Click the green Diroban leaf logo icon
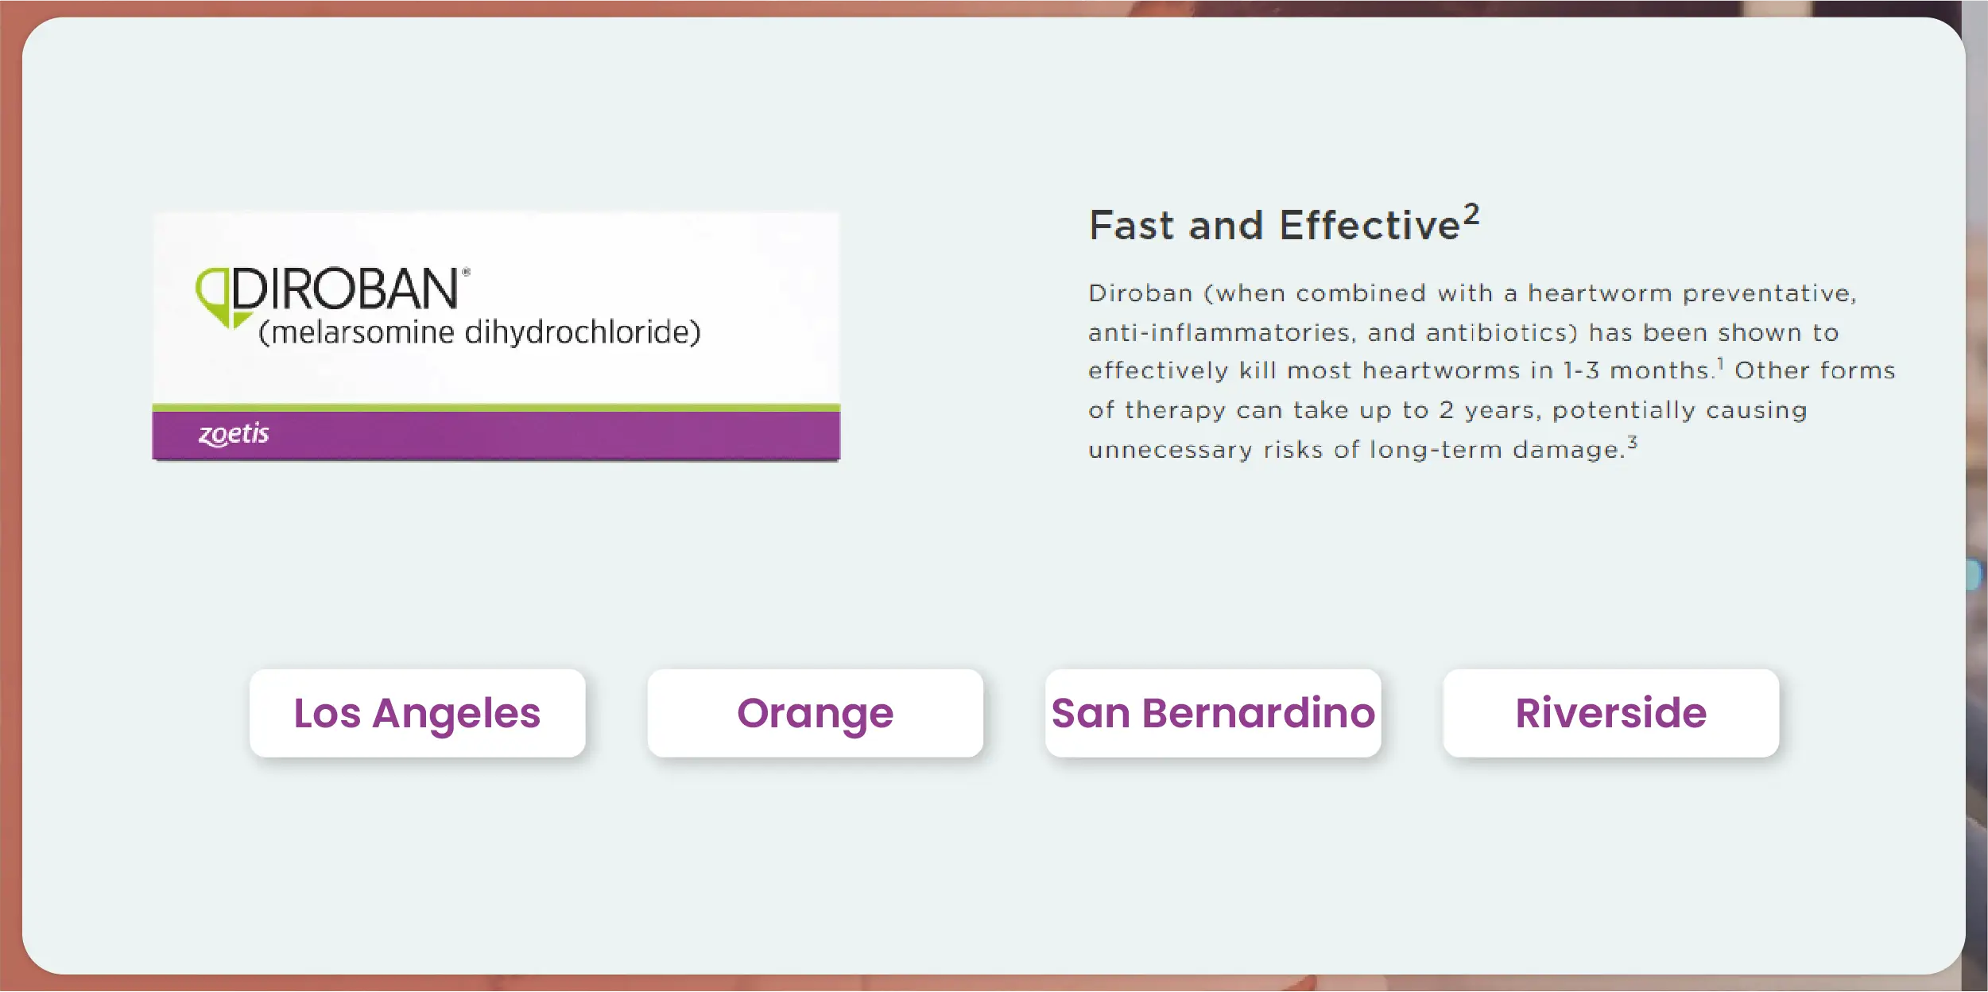The height and width of the screenshot is (992, 1988). pos(213,297)
